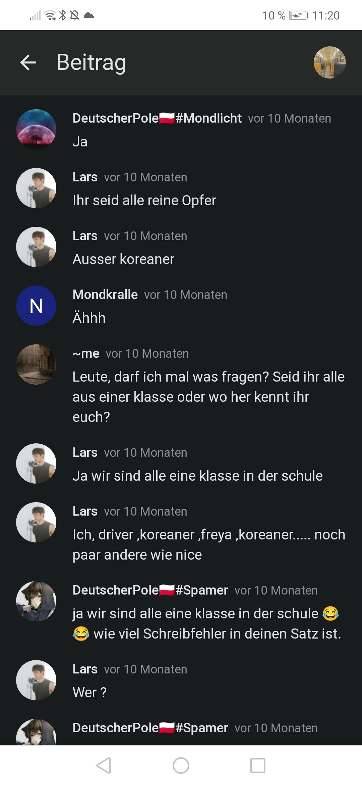Tap the Wi-Fi status icon

pyautogui.click(x=50, y=15)
